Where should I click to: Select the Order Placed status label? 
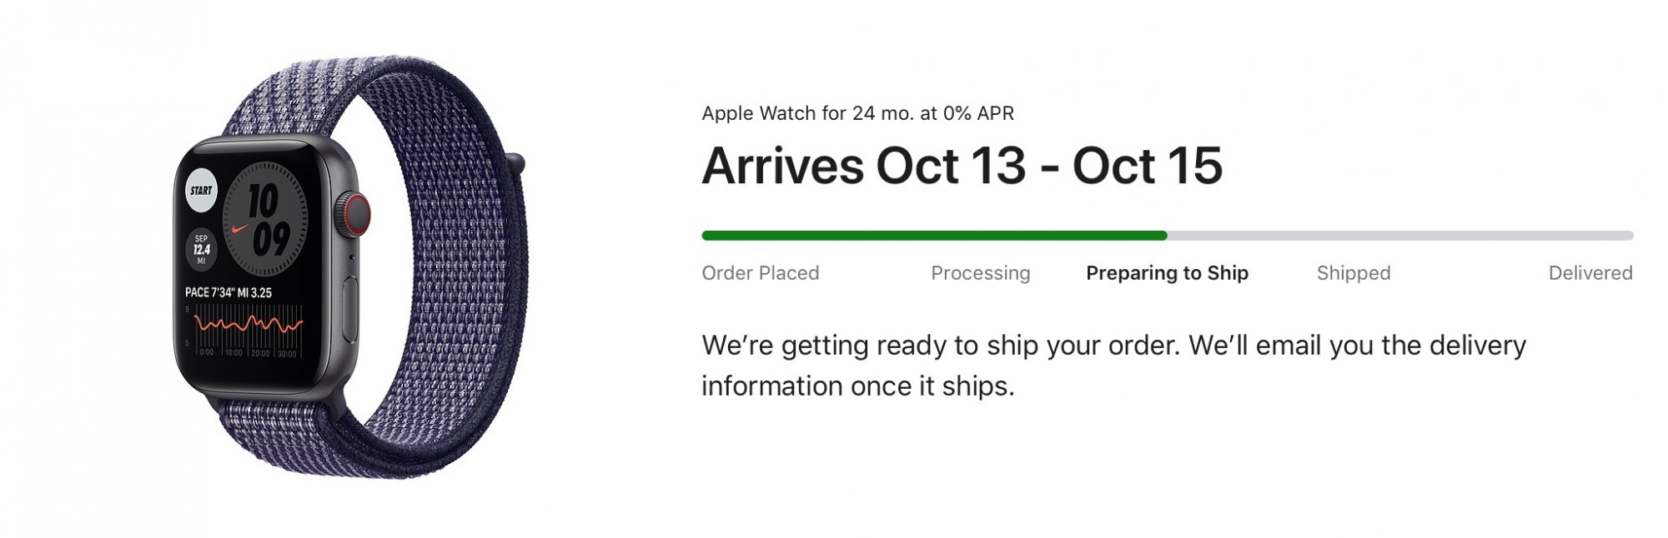click(761, 273)
